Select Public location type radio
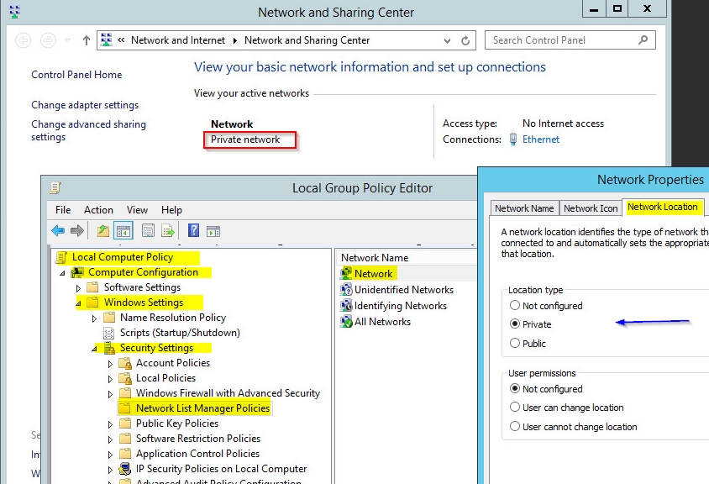The image size is (709, 484). (515, 343)
